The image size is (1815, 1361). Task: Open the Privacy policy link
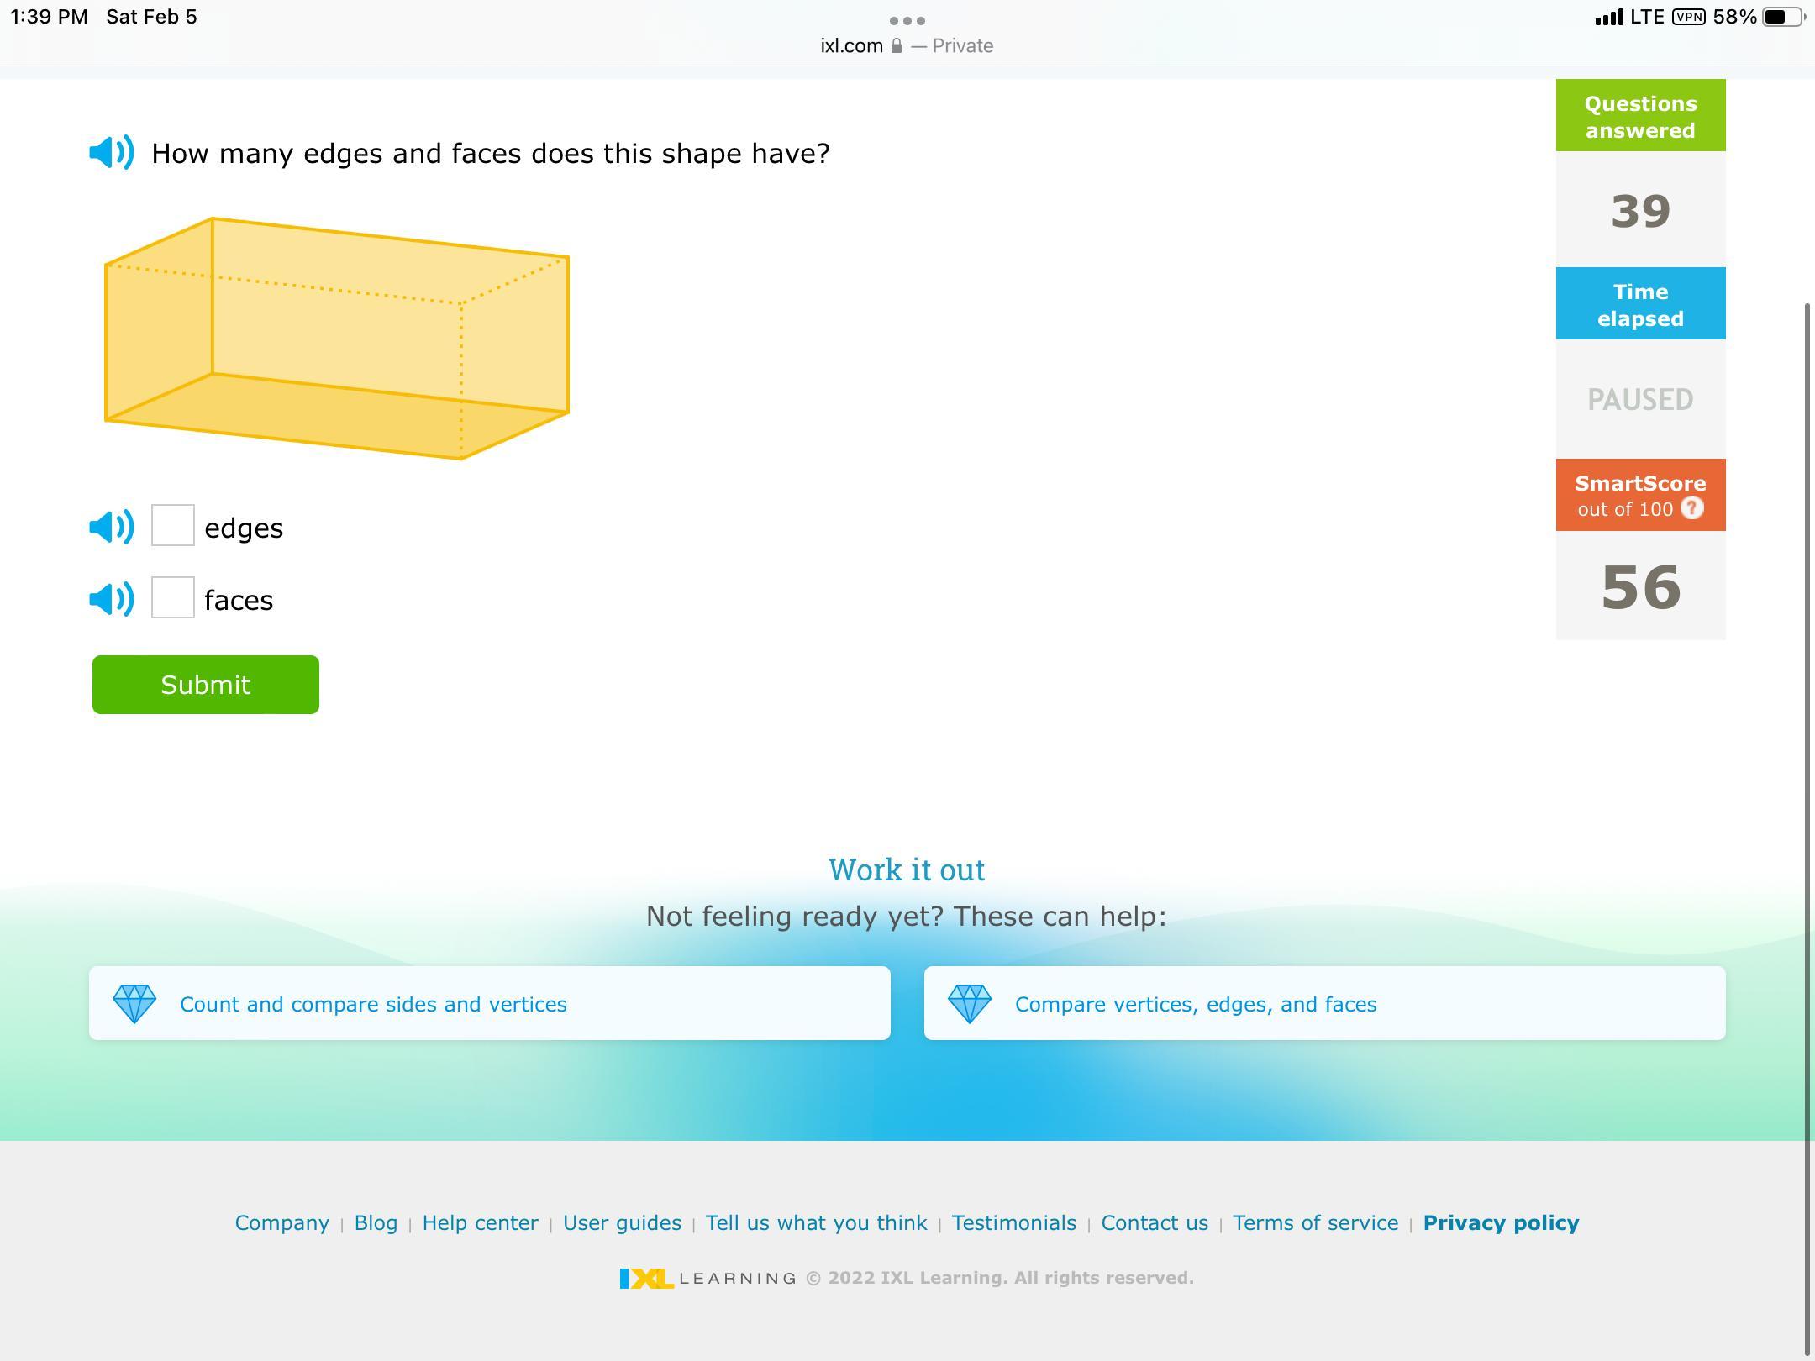click(1501, 1222)
